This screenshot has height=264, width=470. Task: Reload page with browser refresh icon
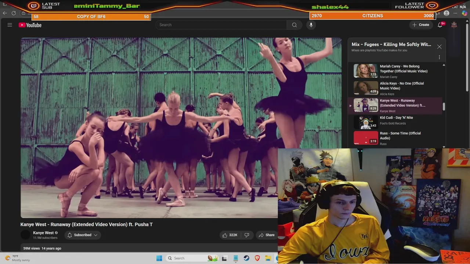coord(14,13)
